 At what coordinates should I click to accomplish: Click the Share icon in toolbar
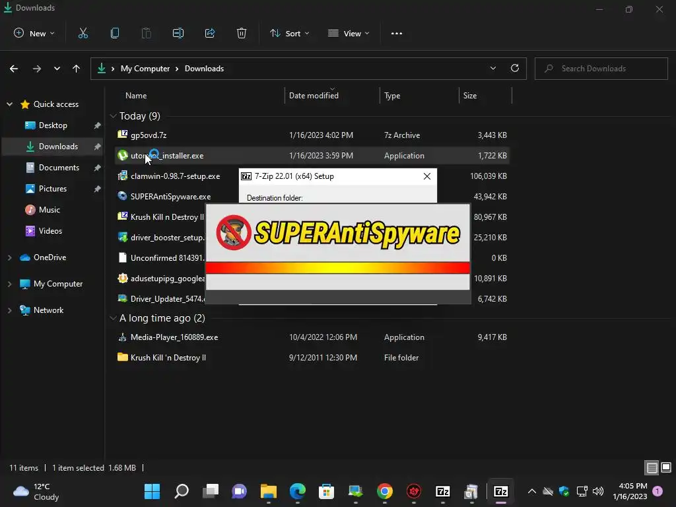coord(210,33)
